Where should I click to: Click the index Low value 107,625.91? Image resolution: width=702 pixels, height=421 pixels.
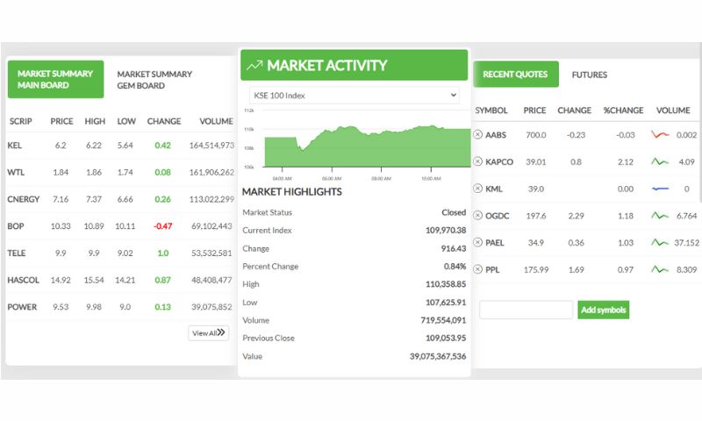click(446, 302)
